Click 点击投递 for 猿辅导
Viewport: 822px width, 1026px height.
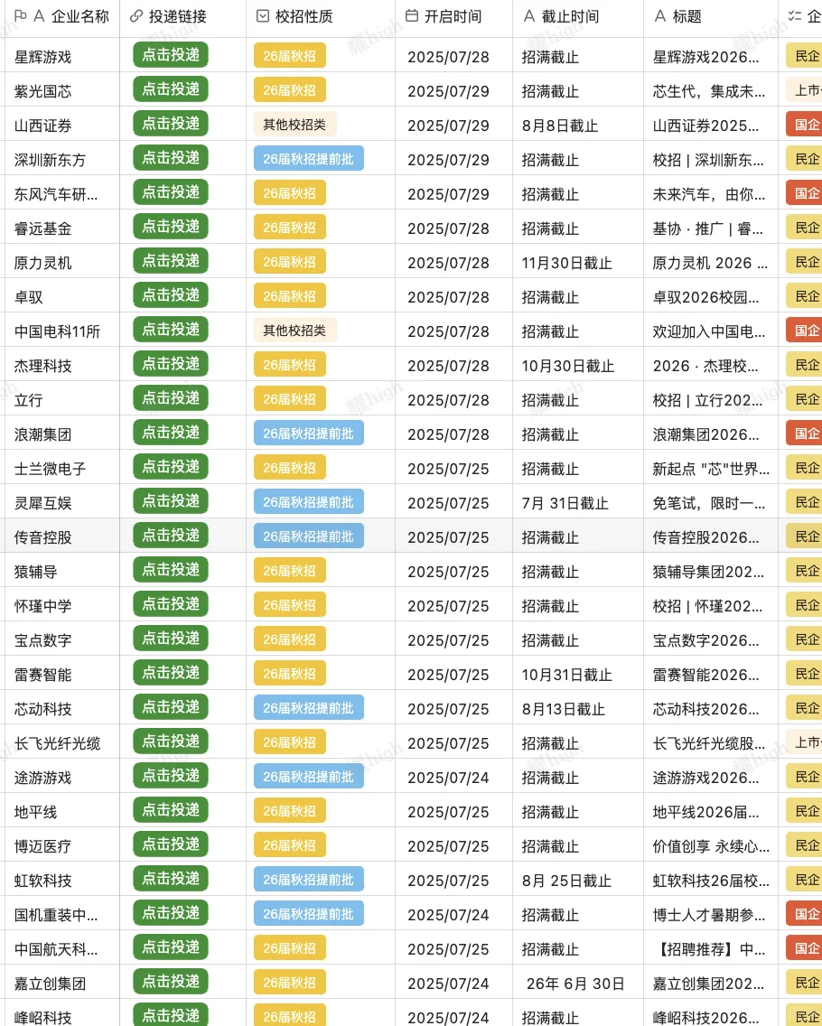(170, 569)
